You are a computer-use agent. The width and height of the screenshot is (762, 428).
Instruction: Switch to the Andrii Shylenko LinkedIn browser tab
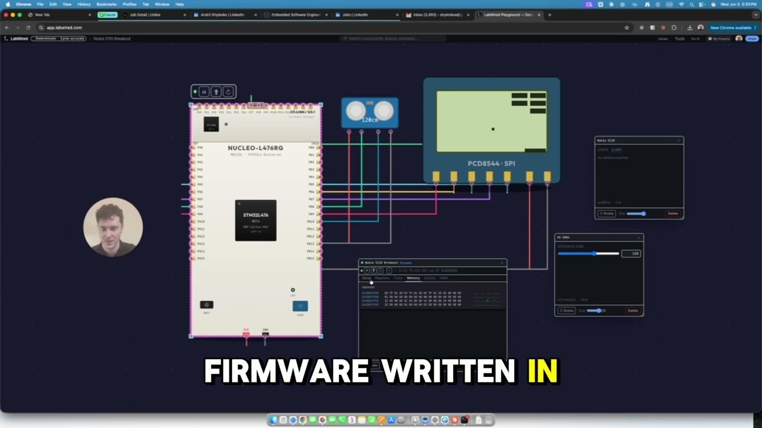click(x=225, y=14)
